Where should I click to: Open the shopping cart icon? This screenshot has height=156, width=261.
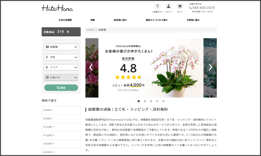[x=180, y=6]
